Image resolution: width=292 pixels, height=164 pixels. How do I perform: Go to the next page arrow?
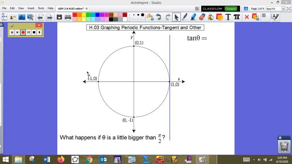pos(50,17)
